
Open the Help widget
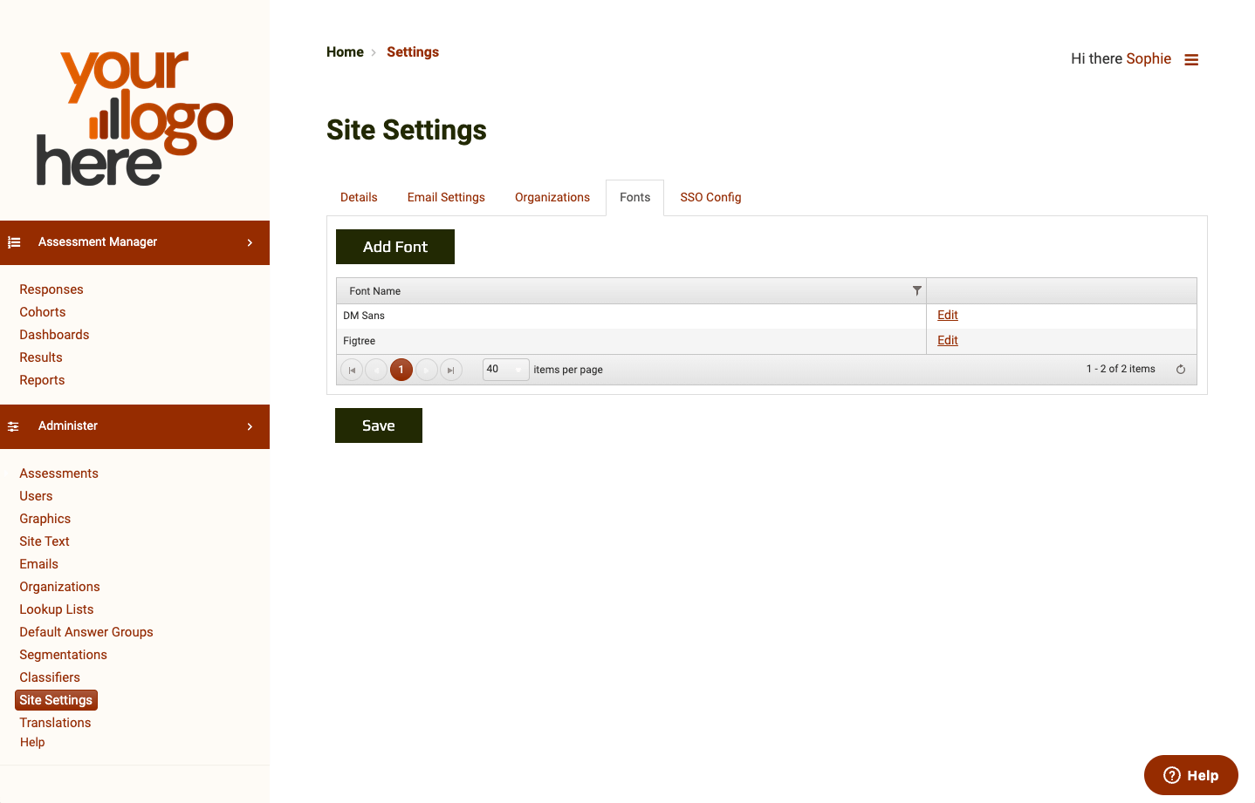click(x=1190, y=774)
